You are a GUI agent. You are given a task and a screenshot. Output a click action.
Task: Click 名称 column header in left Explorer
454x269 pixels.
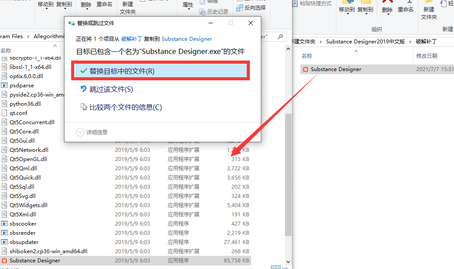click(6, 50)
